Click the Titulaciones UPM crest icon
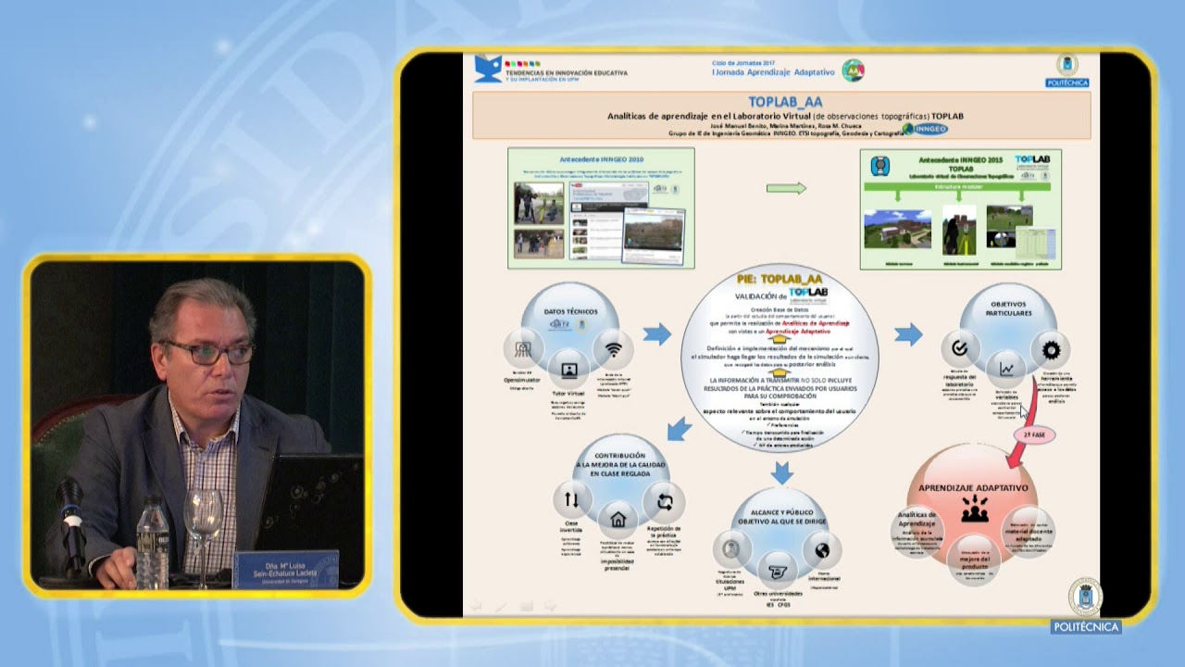1185x667 pixels. point(732,549)
